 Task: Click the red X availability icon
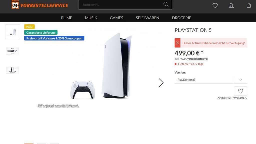pyautogui.click(x=177, y=43)
